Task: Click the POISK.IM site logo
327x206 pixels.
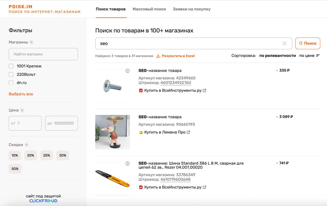Action: 20,7
